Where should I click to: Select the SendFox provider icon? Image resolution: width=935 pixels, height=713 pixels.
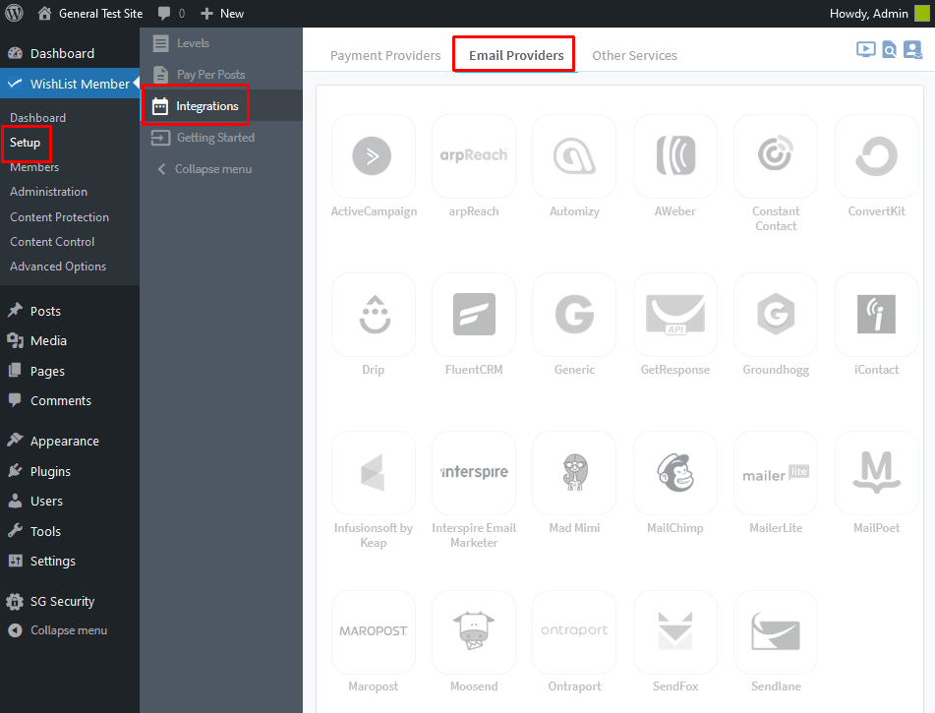click(x=675, y=631)
